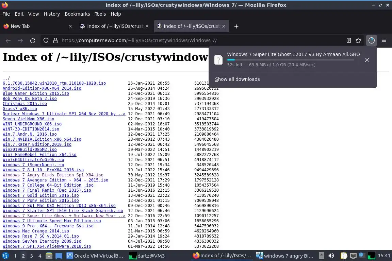Open the Help menu
The image size is (392, 261).
tap(116, 14)
